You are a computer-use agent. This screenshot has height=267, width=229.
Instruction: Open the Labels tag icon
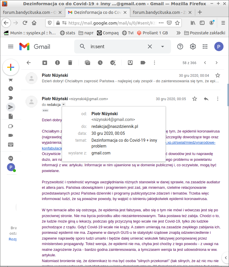click(x=143, y=63)
